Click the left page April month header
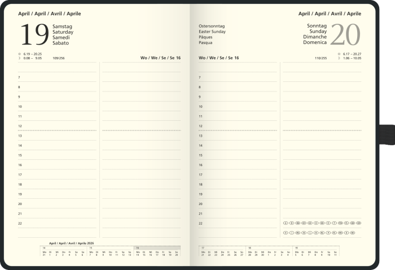The width and height of the screenshot is (395, 270). point(49,13)
